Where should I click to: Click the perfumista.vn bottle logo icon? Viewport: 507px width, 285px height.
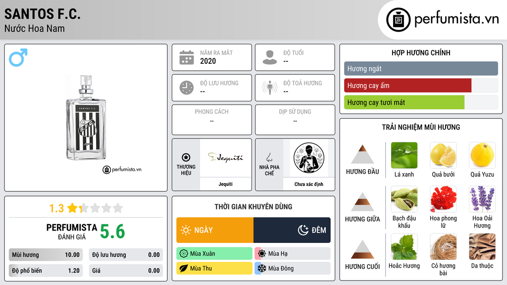coord(398,20)
